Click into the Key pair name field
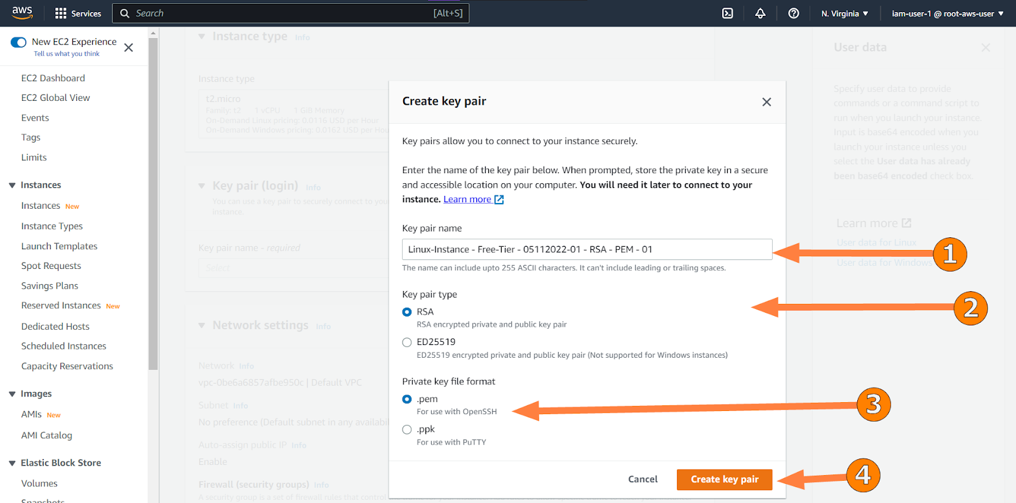 (x=587, y=249)
